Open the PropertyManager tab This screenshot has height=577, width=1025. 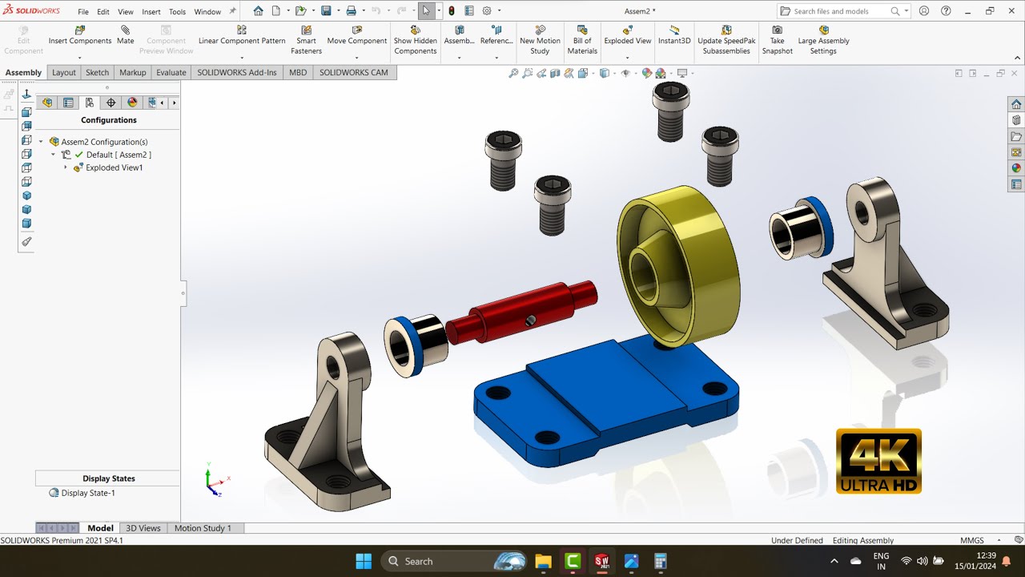[x=68, y=103]
